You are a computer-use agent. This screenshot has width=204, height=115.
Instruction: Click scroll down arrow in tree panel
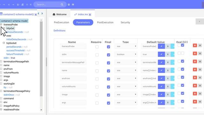[41, 110]
